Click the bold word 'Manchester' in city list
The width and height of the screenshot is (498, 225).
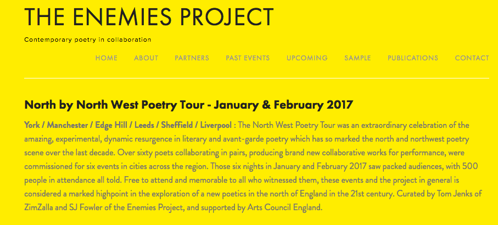67,125
